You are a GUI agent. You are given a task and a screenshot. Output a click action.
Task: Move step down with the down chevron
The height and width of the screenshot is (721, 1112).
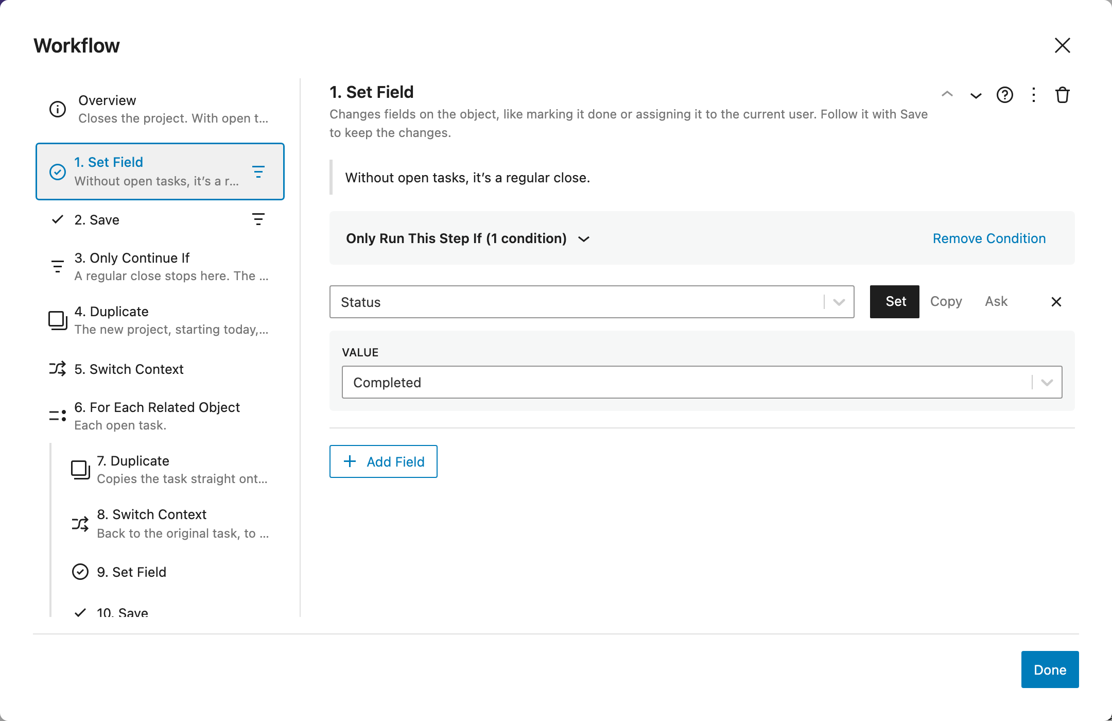pyautogui.click(x=976, y=95)
